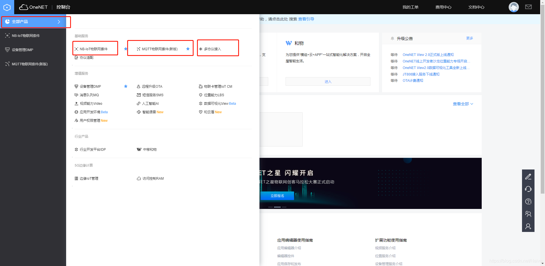Click the single-person account icon on right sidebar
Screen dimensions: 545x266
pyautogui.click(x=528, y=226)
